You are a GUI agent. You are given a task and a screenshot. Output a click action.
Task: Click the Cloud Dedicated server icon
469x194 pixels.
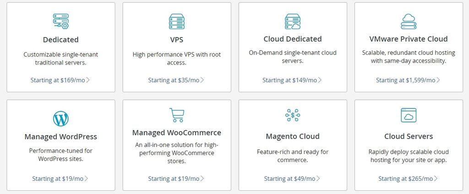[292, 22]
